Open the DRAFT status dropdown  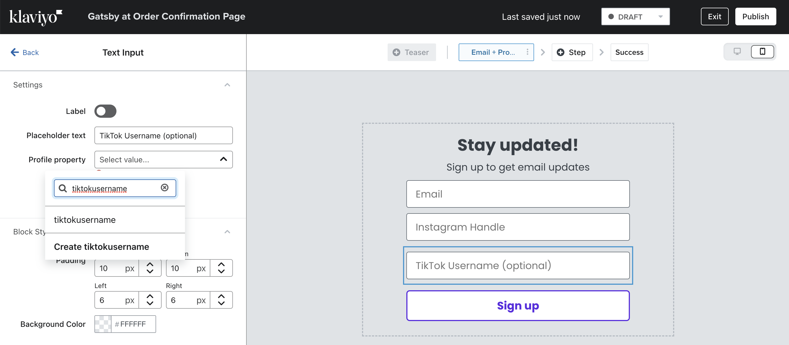point(635,17)
